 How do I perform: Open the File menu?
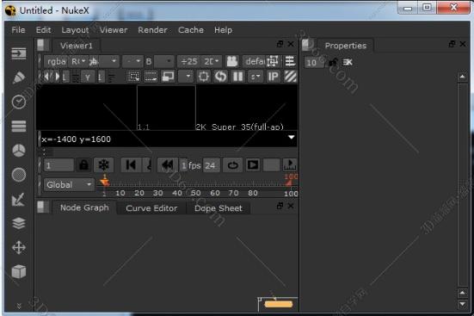coord(18,30)
